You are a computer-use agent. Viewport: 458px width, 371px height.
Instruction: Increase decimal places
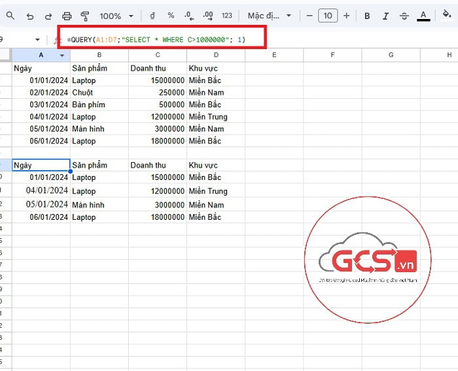208,16
